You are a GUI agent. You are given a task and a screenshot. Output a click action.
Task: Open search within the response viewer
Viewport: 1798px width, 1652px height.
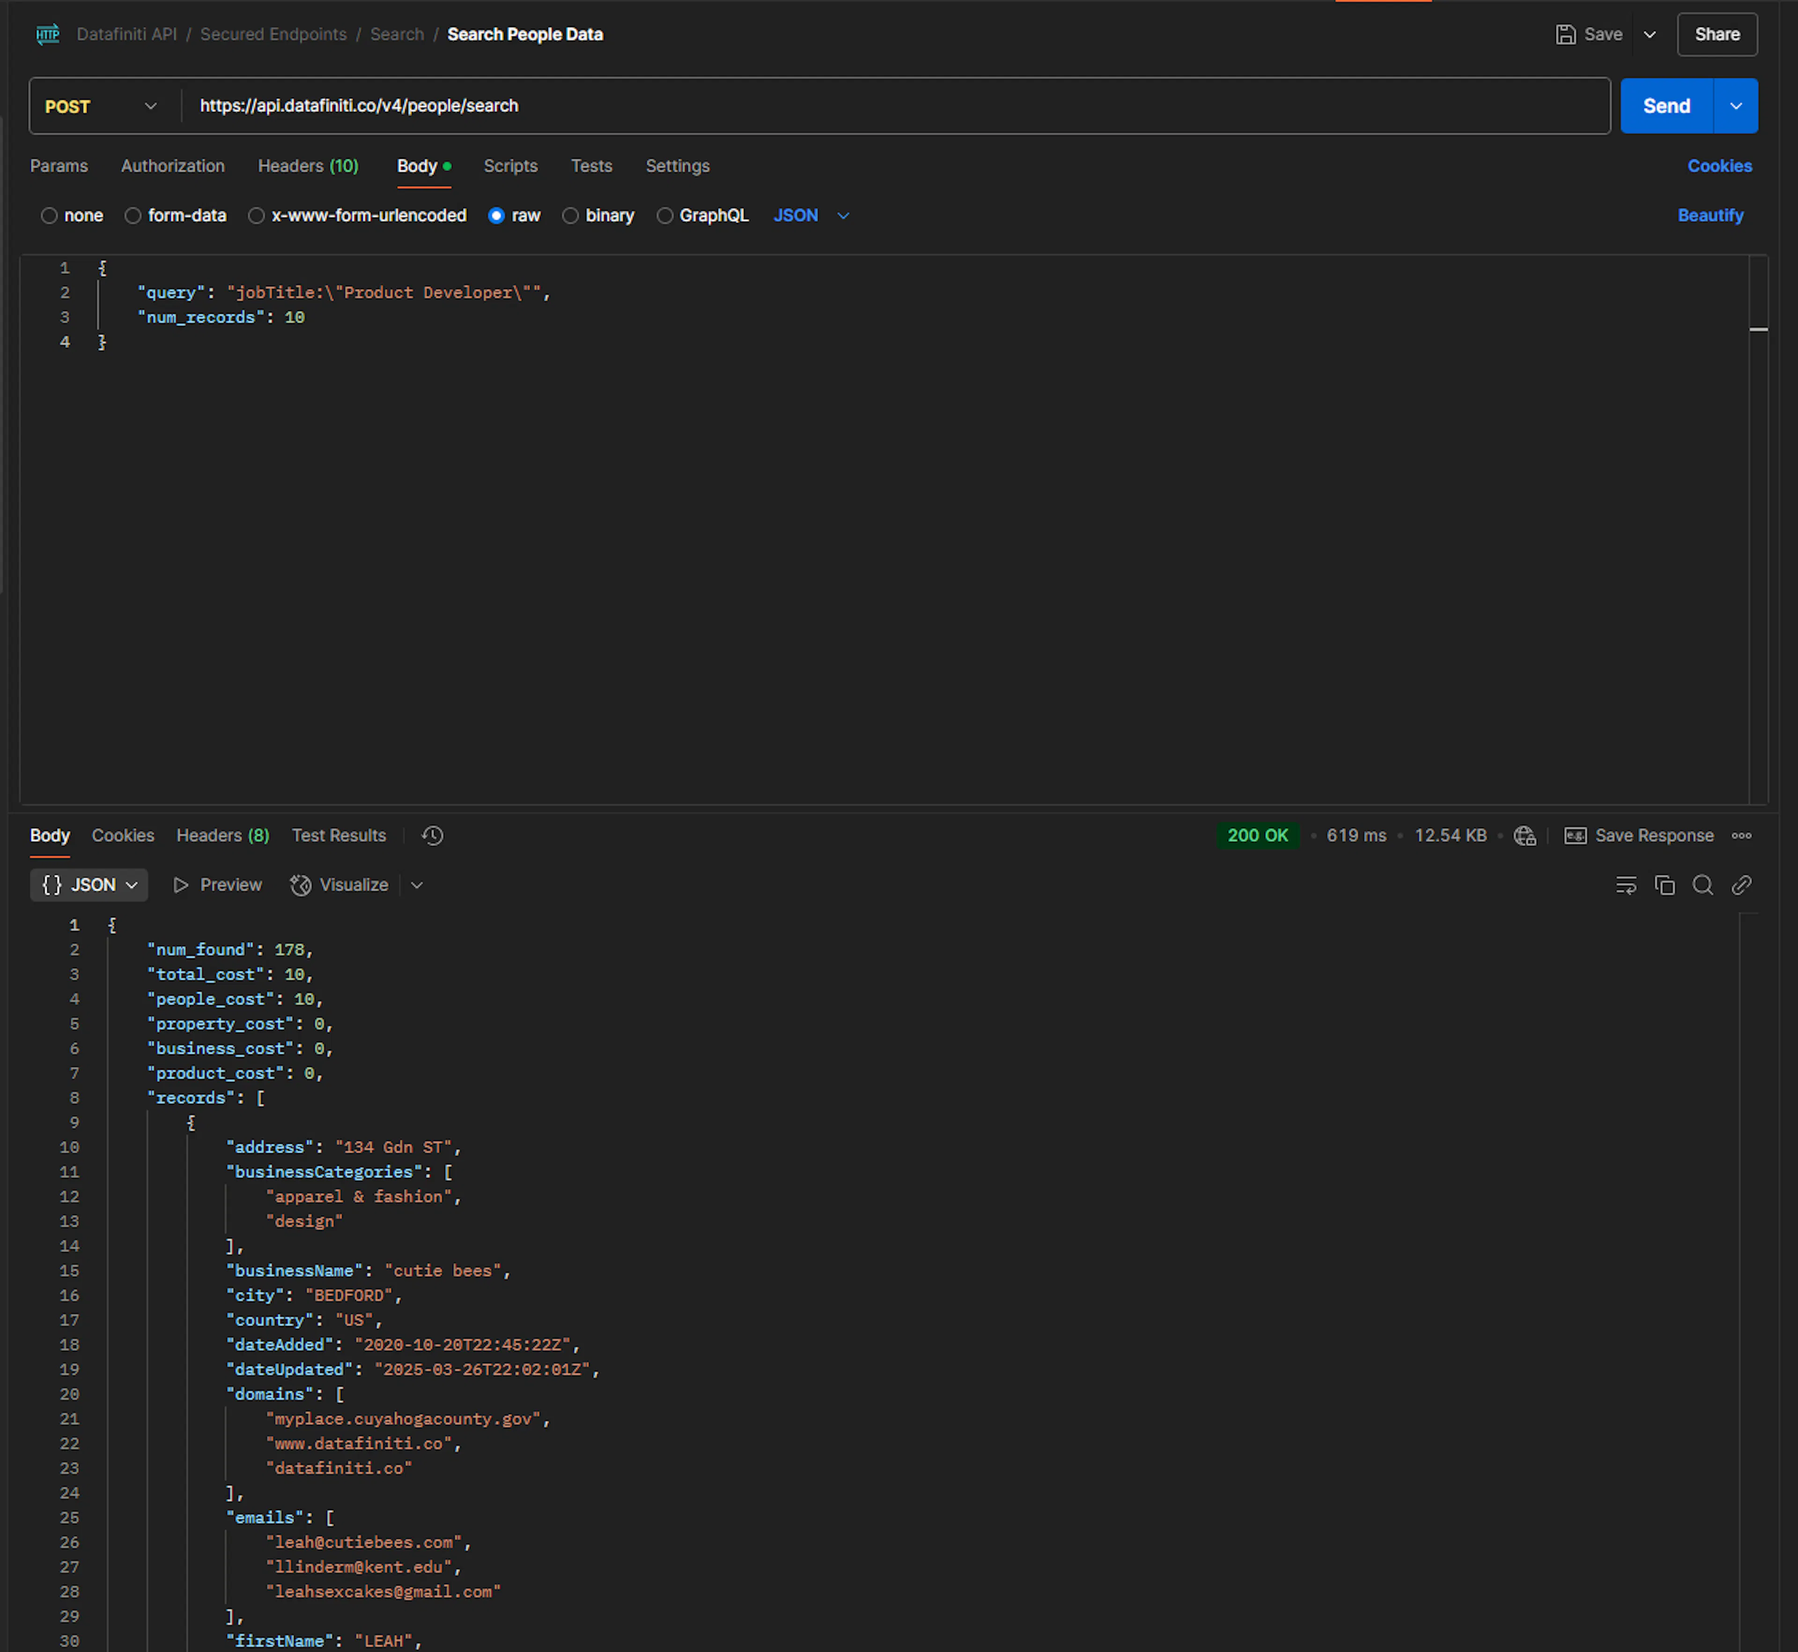(1702, 885)
